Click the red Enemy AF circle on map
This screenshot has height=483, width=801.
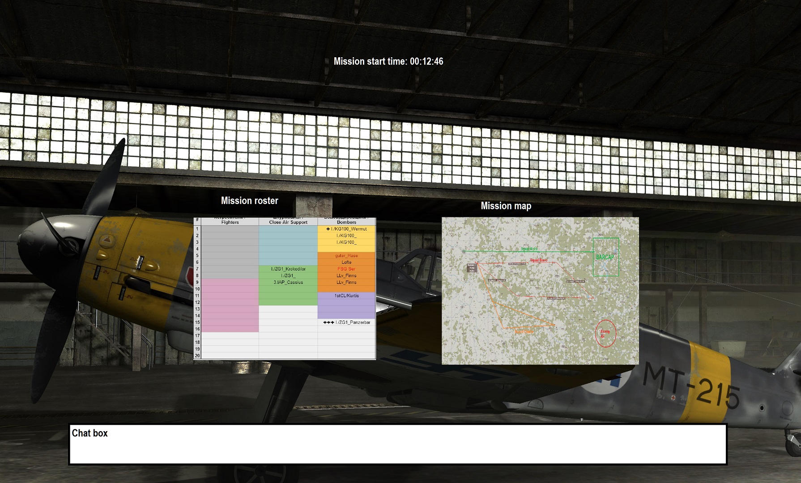tap(605, 333)
